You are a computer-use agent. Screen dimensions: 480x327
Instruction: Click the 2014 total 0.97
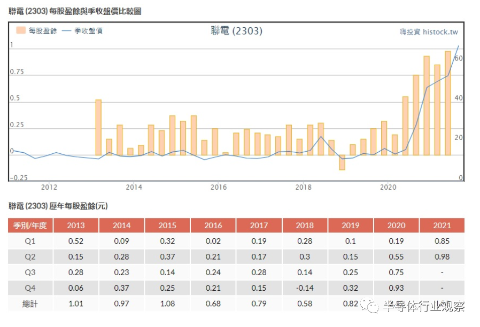121,303
